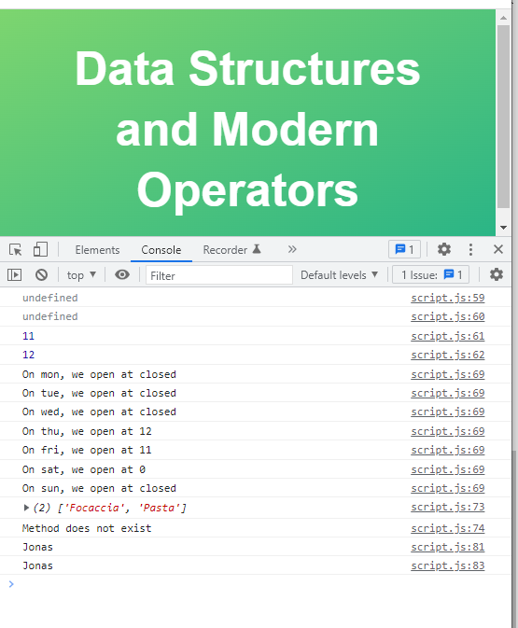Image resolution: width=518 pixels, height=628 pixels.
Task: Close the DevTools panel
Action: (x=498, y=249)
